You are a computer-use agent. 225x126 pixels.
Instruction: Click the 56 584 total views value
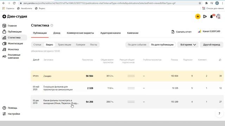(x=89, y=76)
